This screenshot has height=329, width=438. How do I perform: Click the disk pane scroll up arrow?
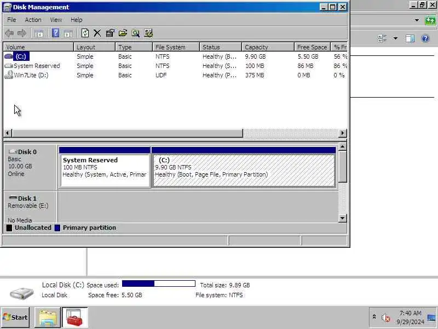point(343,147)
